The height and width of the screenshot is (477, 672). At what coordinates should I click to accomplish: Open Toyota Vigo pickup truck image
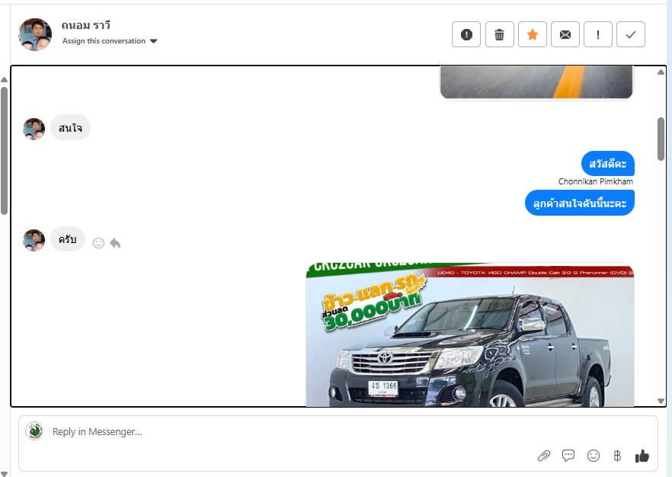(x=470, y=335)
